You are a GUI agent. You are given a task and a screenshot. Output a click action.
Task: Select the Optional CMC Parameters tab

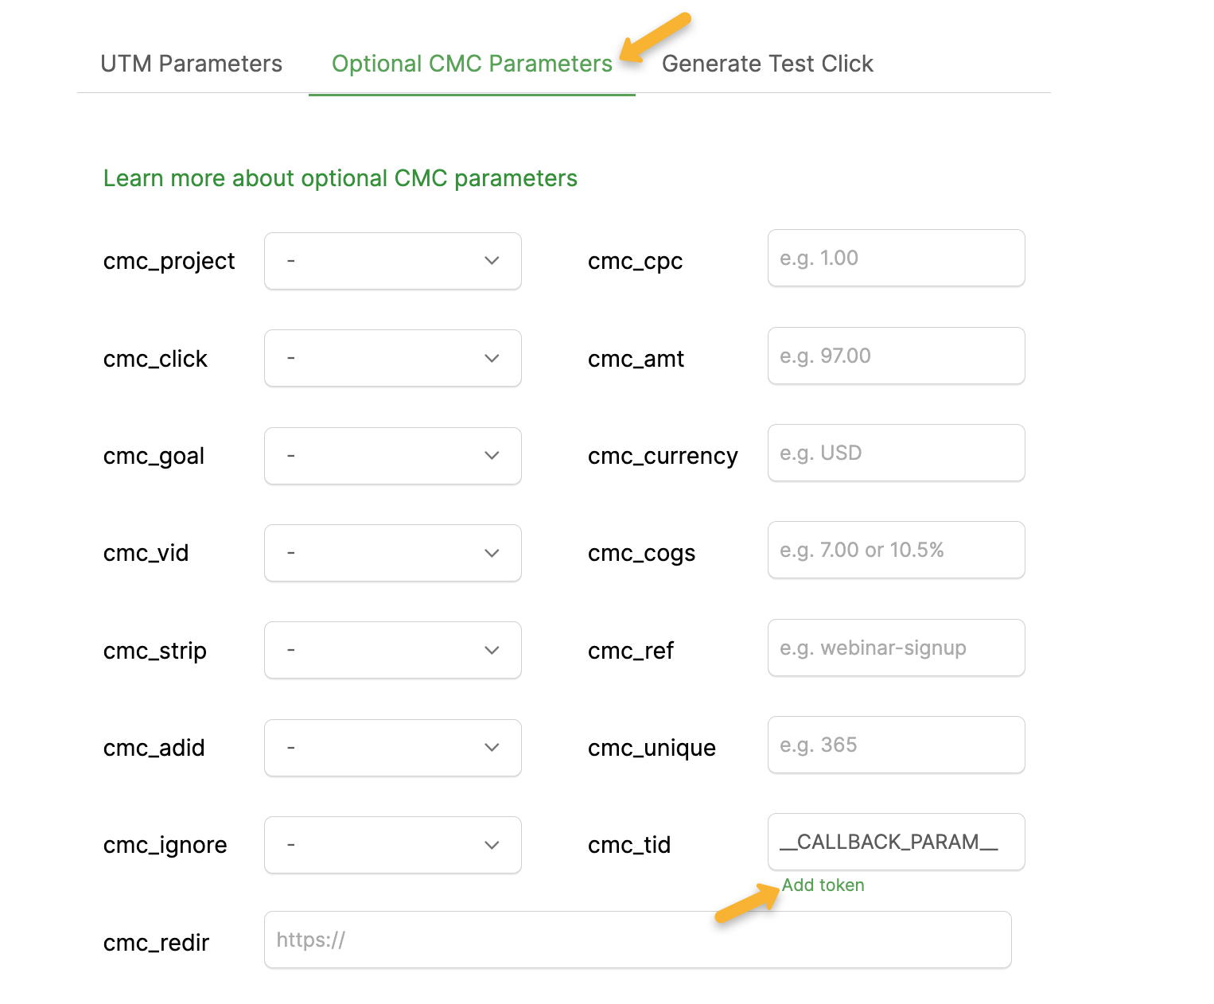point(472,64)
